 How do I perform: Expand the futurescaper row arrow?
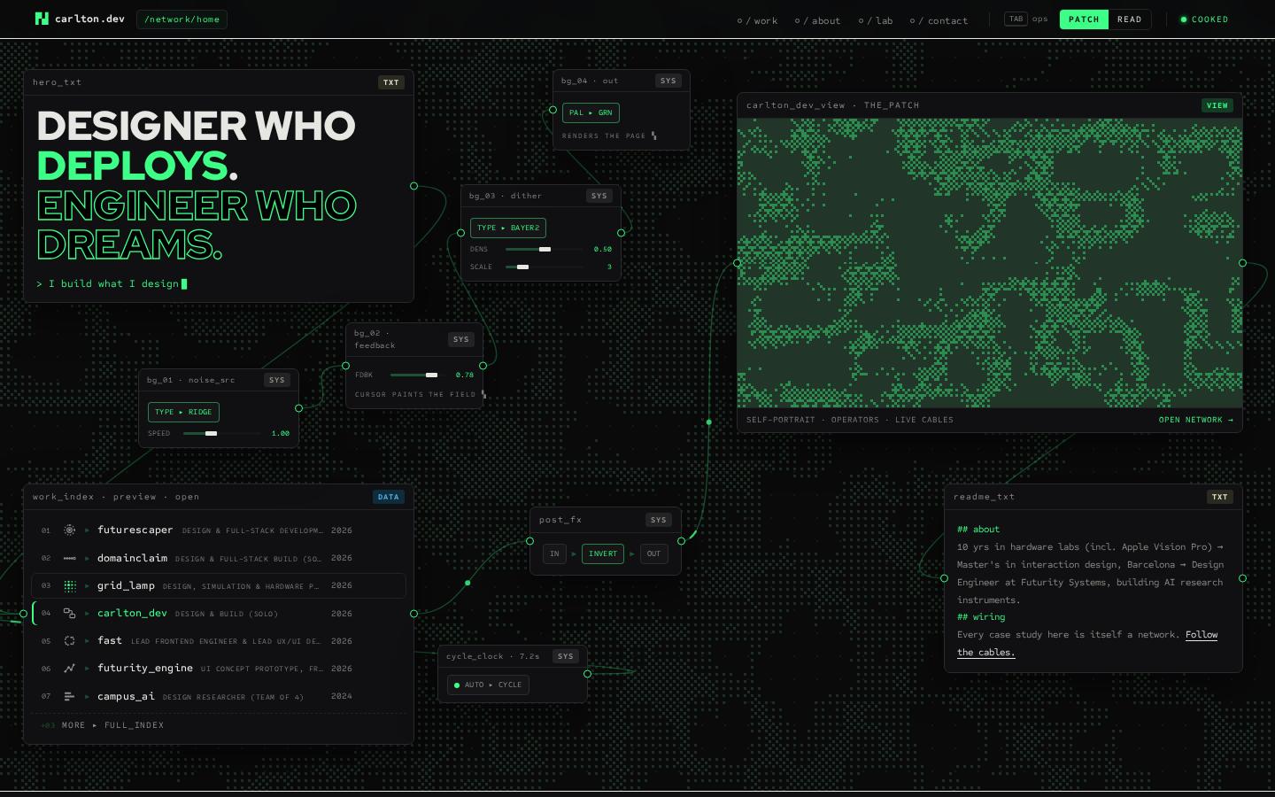click(x=87, y=530)
